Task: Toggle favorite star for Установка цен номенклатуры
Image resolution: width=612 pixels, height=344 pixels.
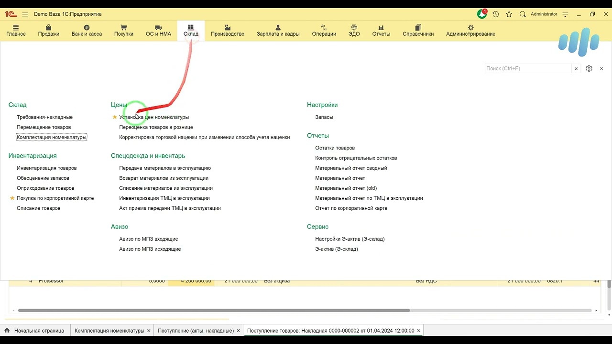Action: (115, 117)
